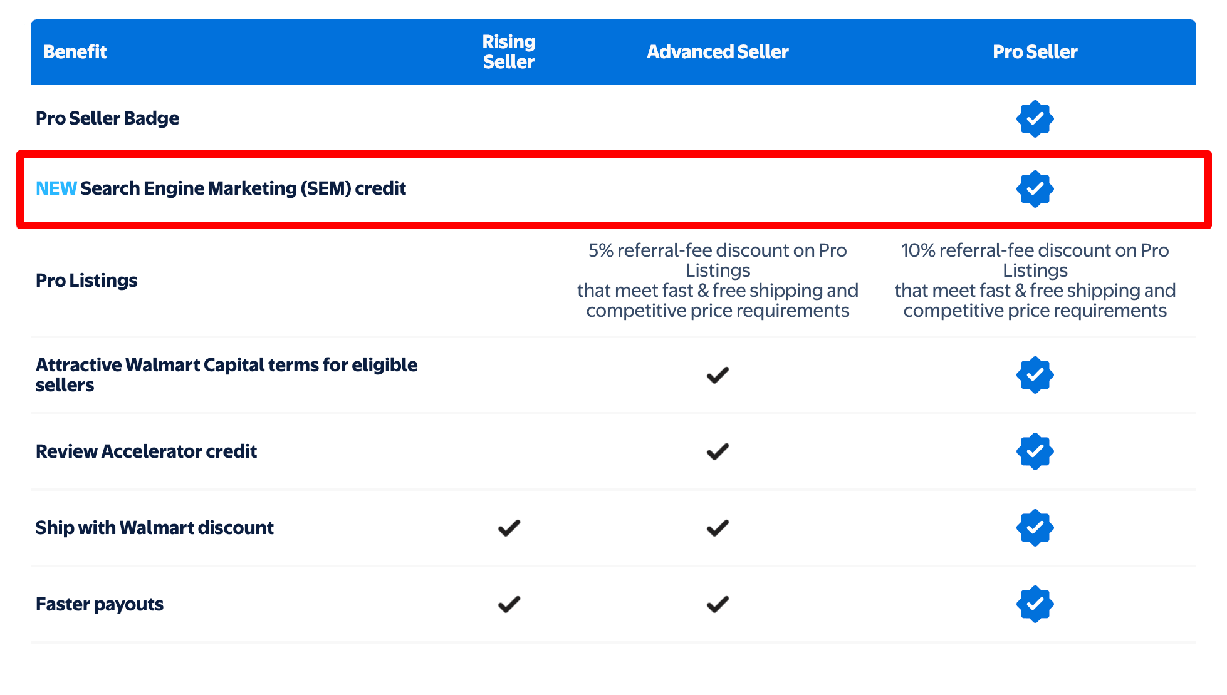Screen dimensions: 1227x695
Task: Click Rising Seller checkmark for Faster payouts
Action: 509,604
